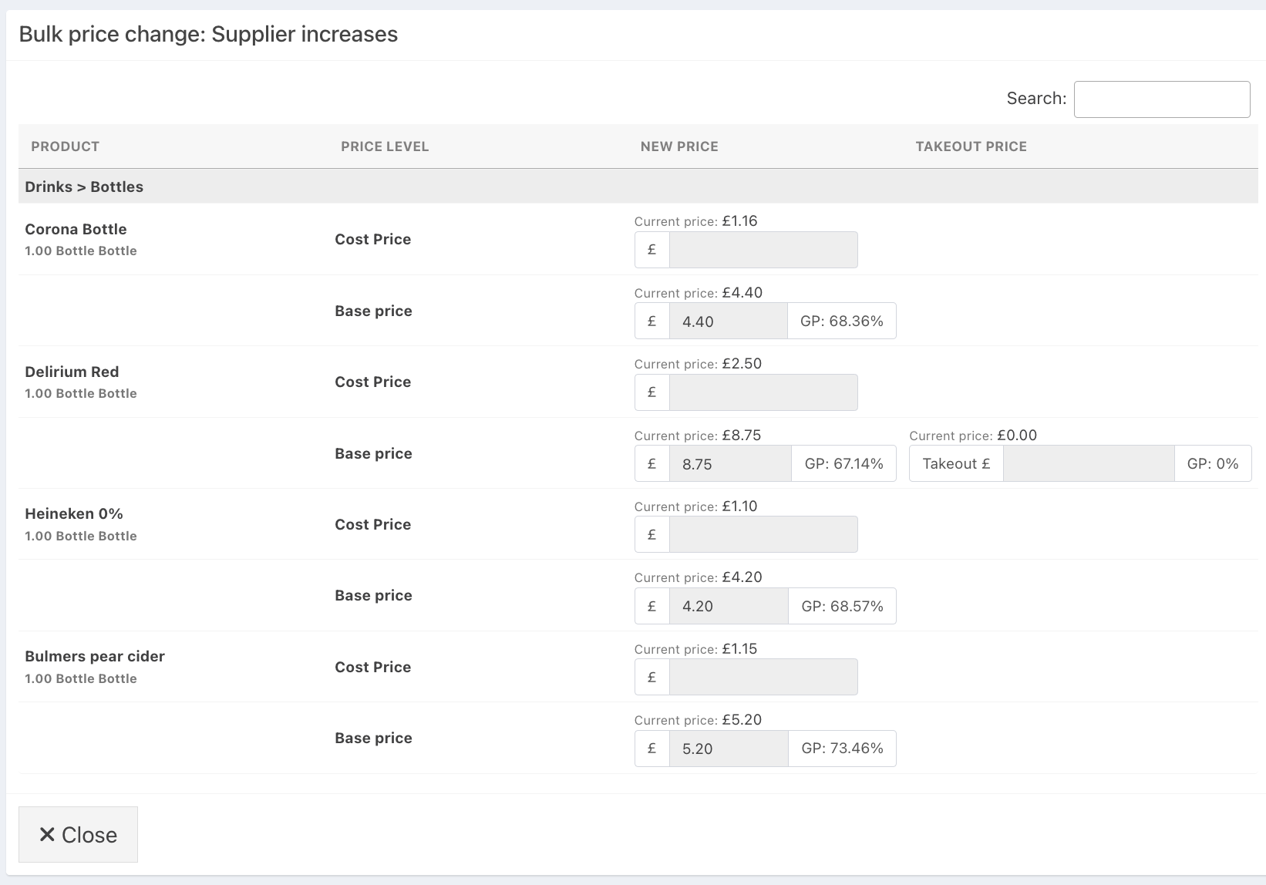Click Current price £5.20 text
The image size is (1266, 885).
click(x=698, y=720)
